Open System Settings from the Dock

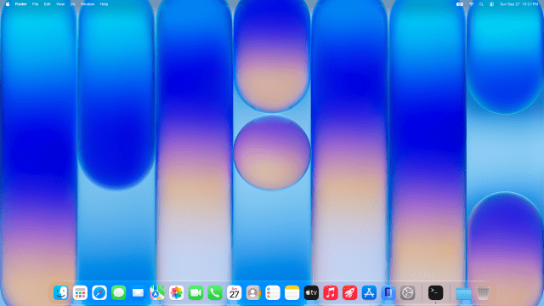407,292
